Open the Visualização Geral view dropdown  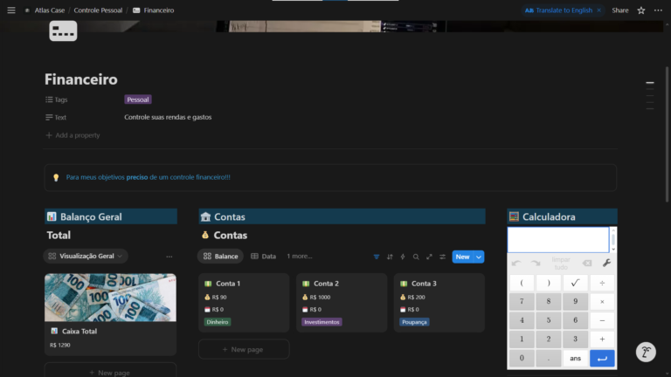coord(86,257)
